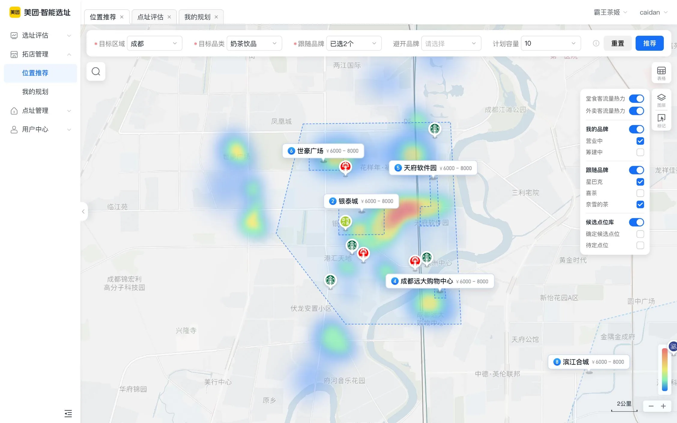
Task: Expand the 点址管理 sidebar menu
Action: click(x=41, y=111)
